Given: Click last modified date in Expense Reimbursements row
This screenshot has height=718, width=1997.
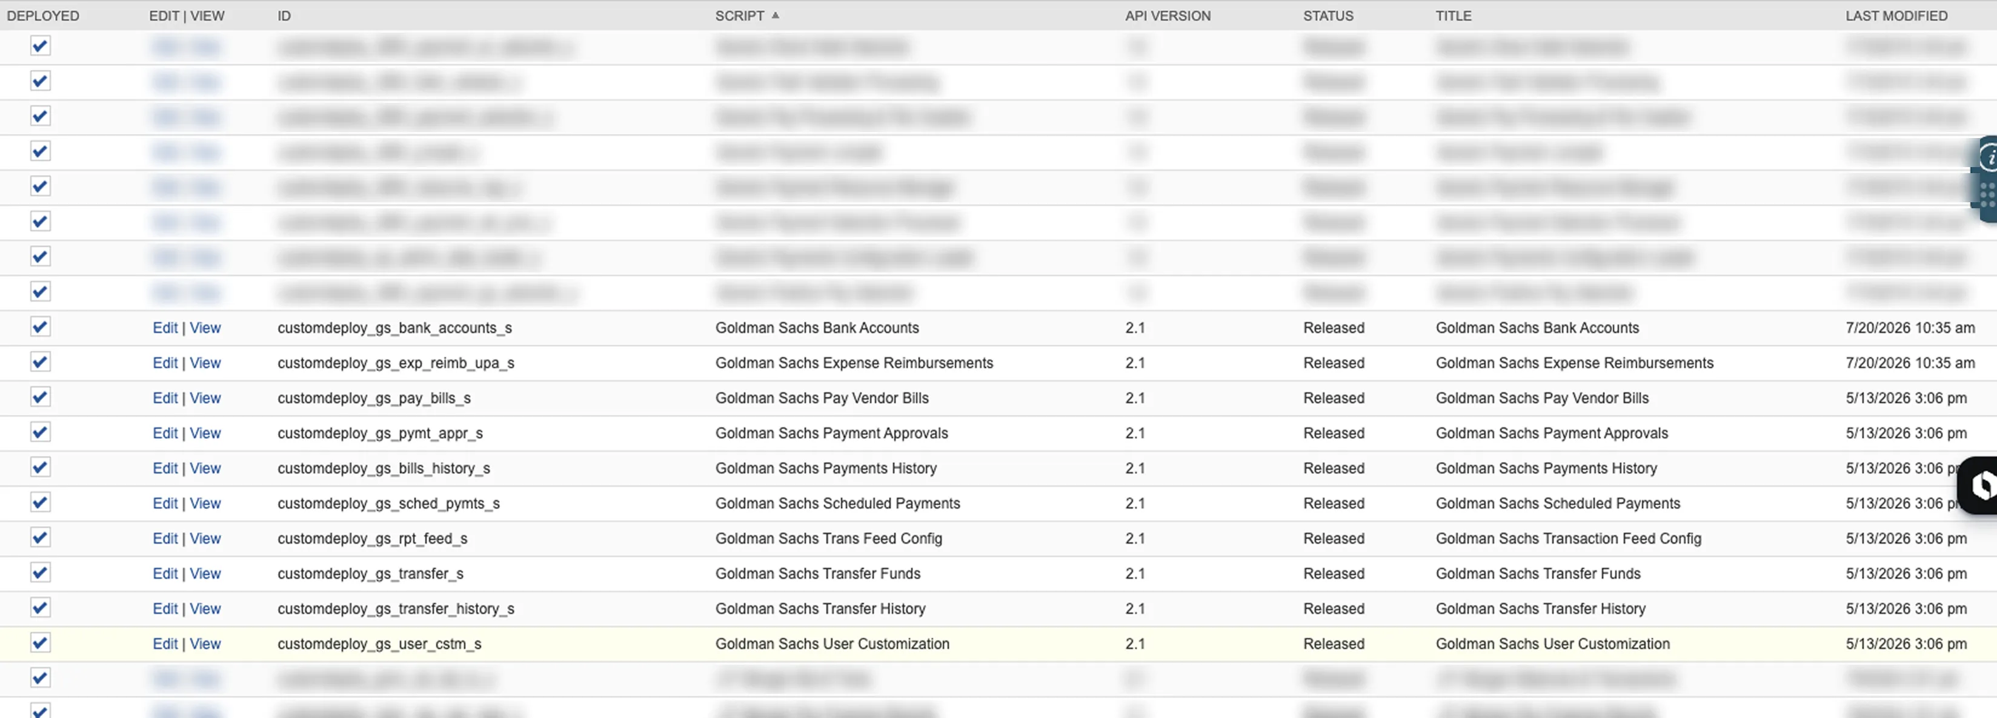Looking at the screenshot, I should pyautogui.click(x=1910, y=363).
